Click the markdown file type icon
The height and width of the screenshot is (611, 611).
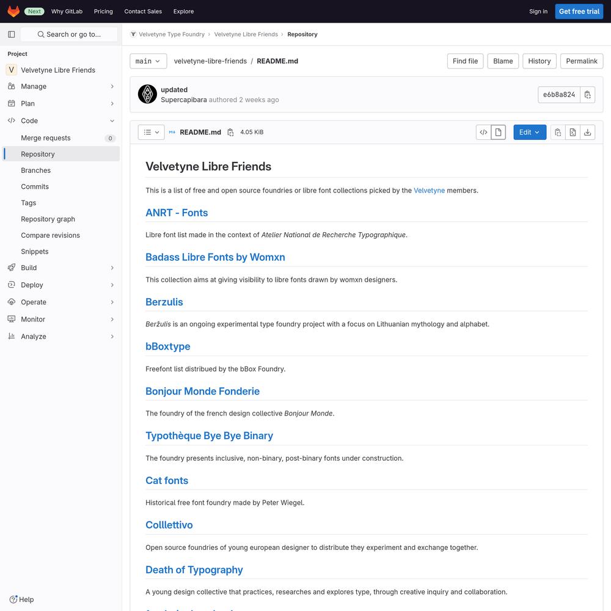pyautogui.click(x=172, y=133)
